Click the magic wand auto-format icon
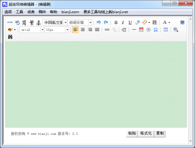Viewport: 195px width, 148px height. 145,22
